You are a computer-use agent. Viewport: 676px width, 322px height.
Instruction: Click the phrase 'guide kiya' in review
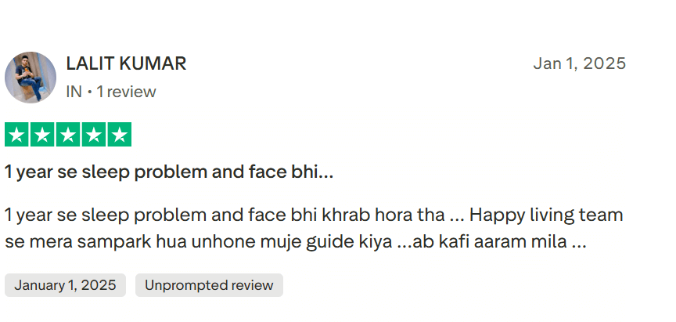(349, 242)
